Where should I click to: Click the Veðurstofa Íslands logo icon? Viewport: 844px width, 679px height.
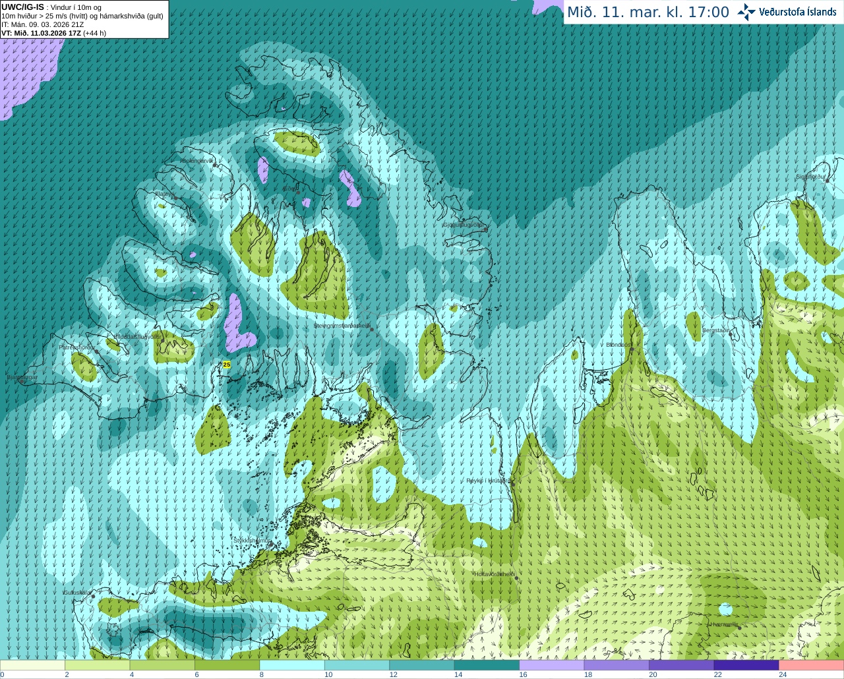click(x=746, y=12)
